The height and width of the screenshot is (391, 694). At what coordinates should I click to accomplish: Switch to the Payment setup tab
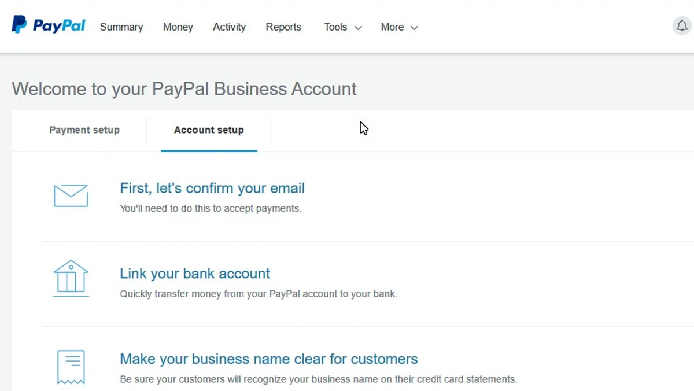[x=84, y=130]
